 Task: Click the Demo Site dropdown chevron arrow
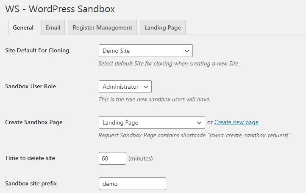pos(186,51)
